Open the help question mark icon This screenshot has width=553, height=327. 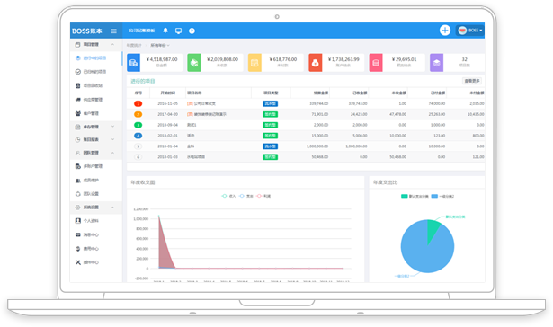click(x=192, y=31)
